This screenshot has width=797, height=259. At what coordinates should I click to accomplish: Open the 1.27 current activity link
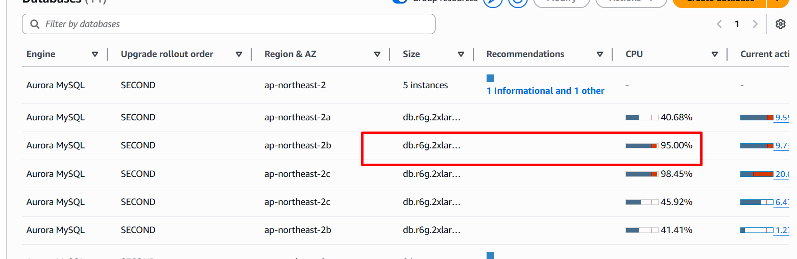coord(783,230)
